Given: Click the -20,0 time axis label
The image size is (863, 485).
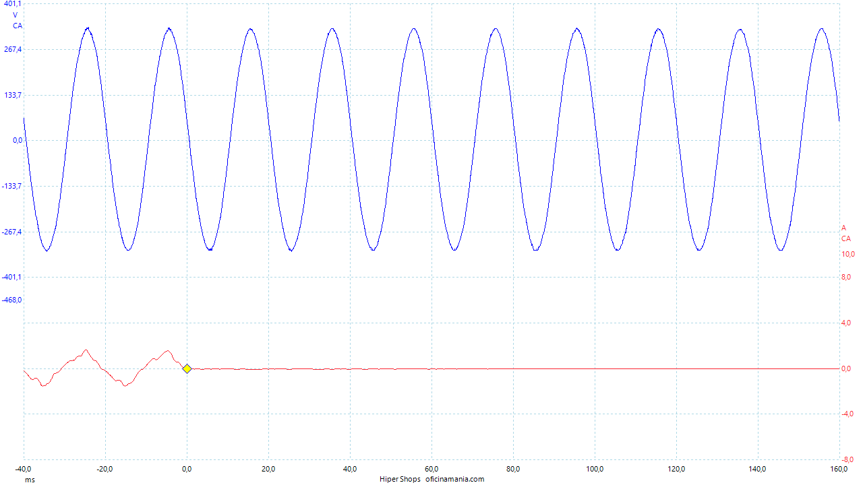Looking at the screenshot, I should (x=105, y=469).
